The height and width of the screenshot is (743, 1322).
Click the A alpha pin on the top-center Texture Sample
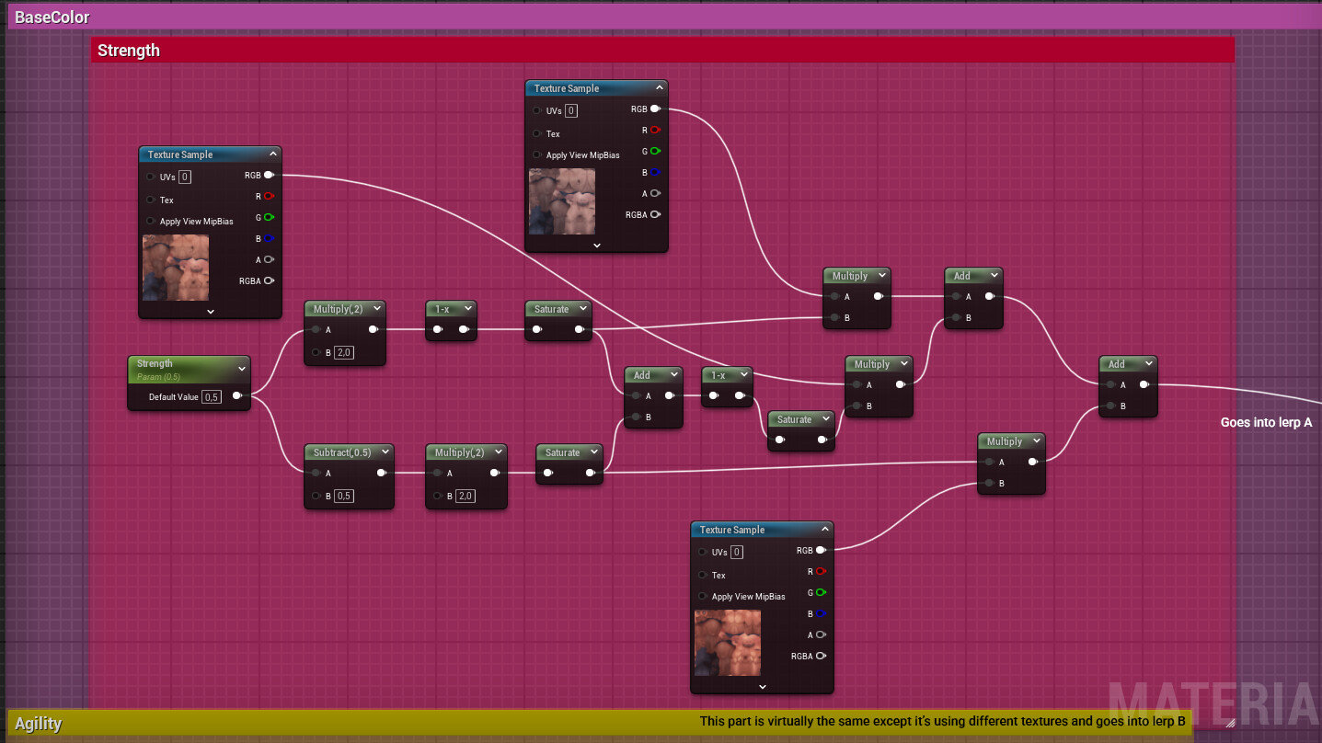click(655, 193)
